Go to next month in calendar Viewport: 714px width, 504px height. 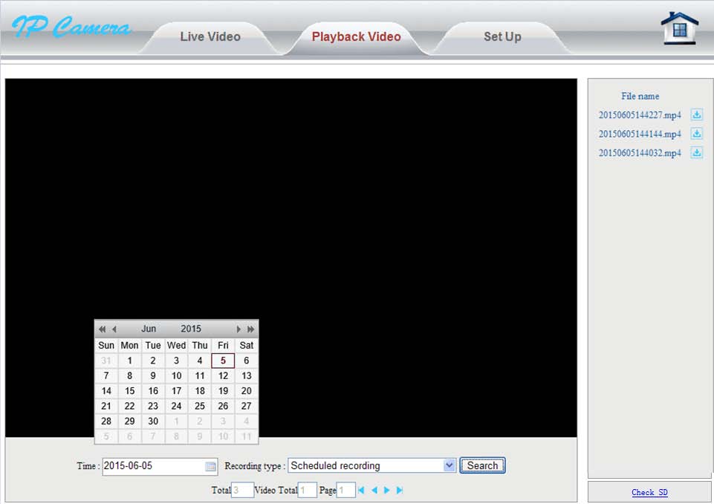238,329
